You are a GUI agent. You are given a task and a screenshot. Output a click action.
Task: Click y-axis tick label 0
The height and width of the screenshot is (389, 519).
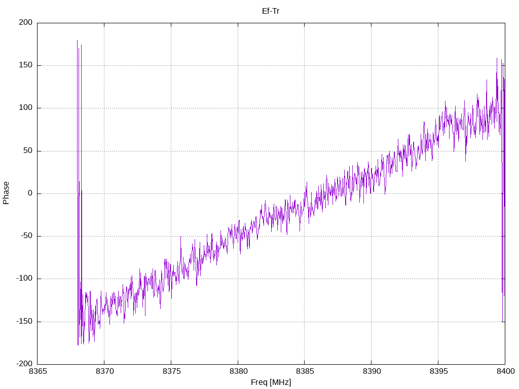30,193
